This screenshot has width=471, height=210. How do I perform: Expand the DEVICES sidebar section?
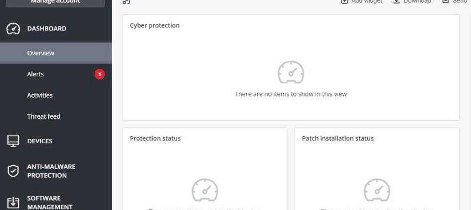tap(40, 141)
